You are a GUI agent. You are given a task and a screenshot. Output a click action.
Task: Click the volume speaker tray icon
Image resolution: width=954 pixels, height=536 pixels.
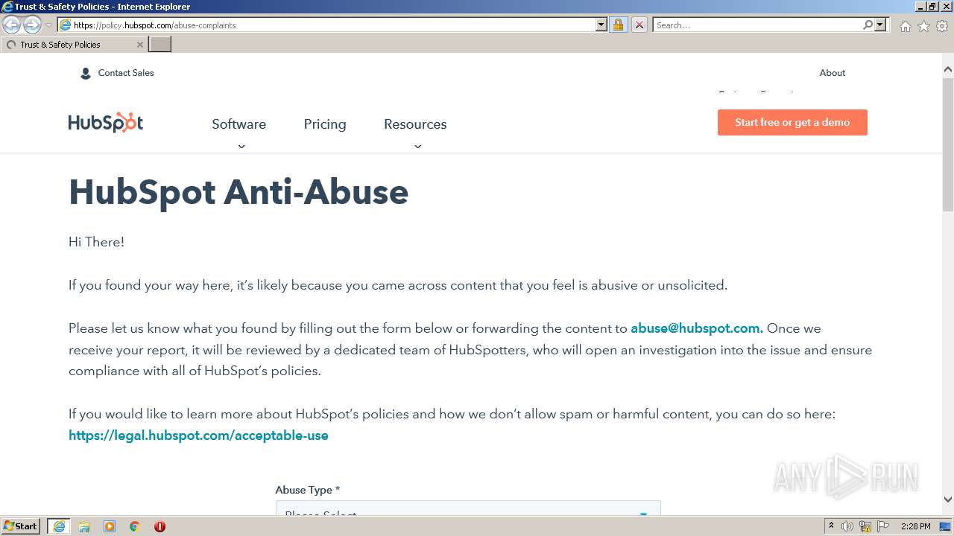[847, 526]
